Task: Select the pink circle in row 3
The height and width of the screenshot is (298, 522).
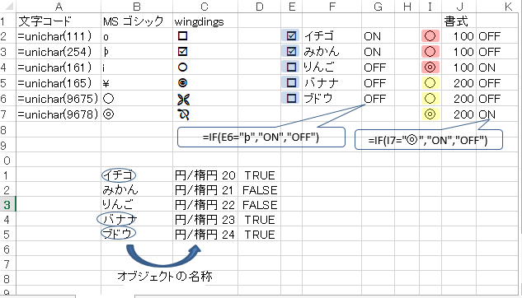Action: point(430,52)
